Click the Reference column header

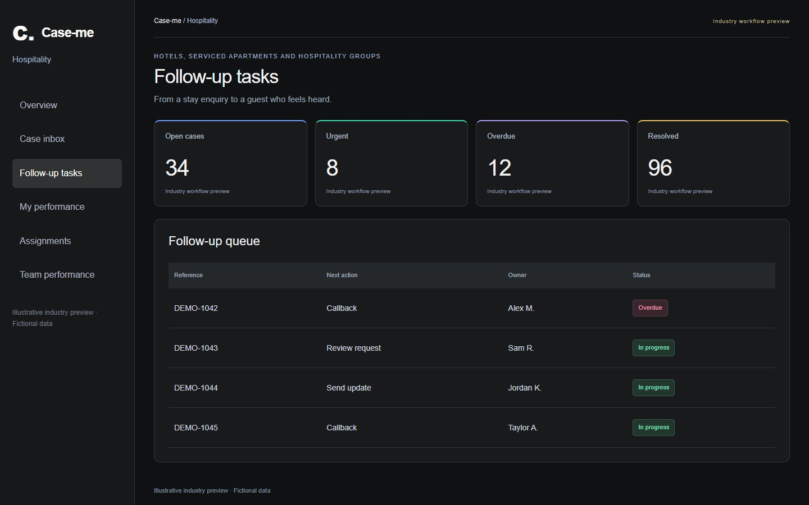point(188,276)
